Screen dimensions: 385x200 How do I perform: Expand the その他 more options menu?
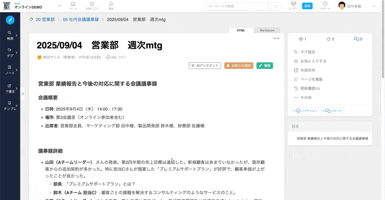point(306,98)
